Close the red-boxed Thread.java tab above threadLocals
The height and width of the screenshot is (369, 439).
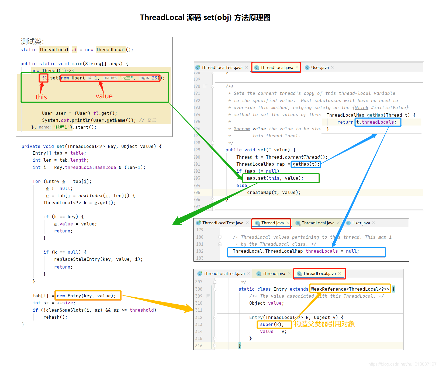point(288,223)
